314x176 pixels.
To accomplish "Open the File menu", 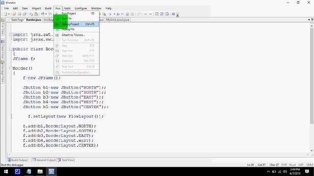I will 6,8.
